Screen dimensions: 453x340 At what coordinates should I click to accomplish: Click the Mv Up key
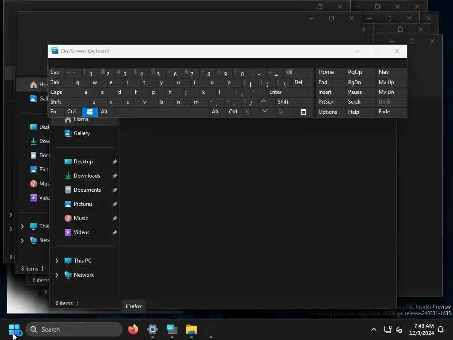pos(391,82)
